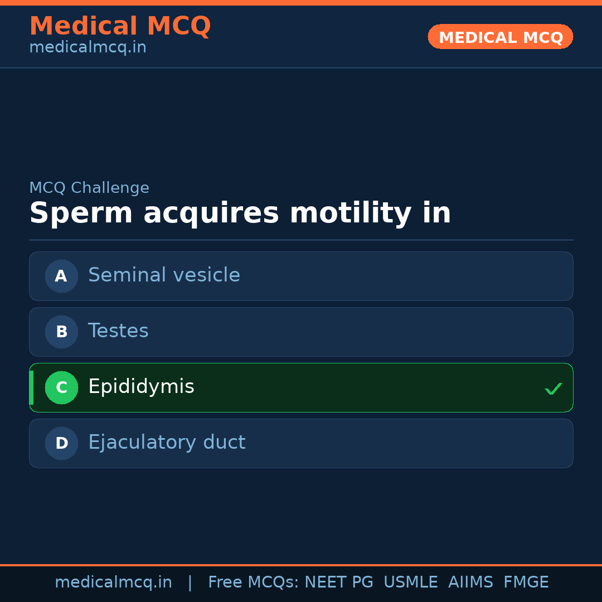Click the green letter C circle
Viewport: 602px width, 602px height.
(61, 387)
